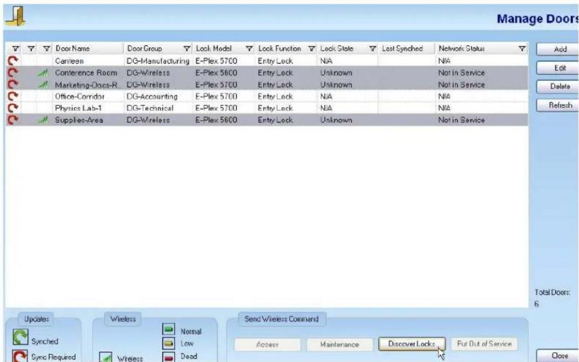Click DG-Manufacturing door group cell
The height and width of the screenshot is (362, 579).
[157, 61]
